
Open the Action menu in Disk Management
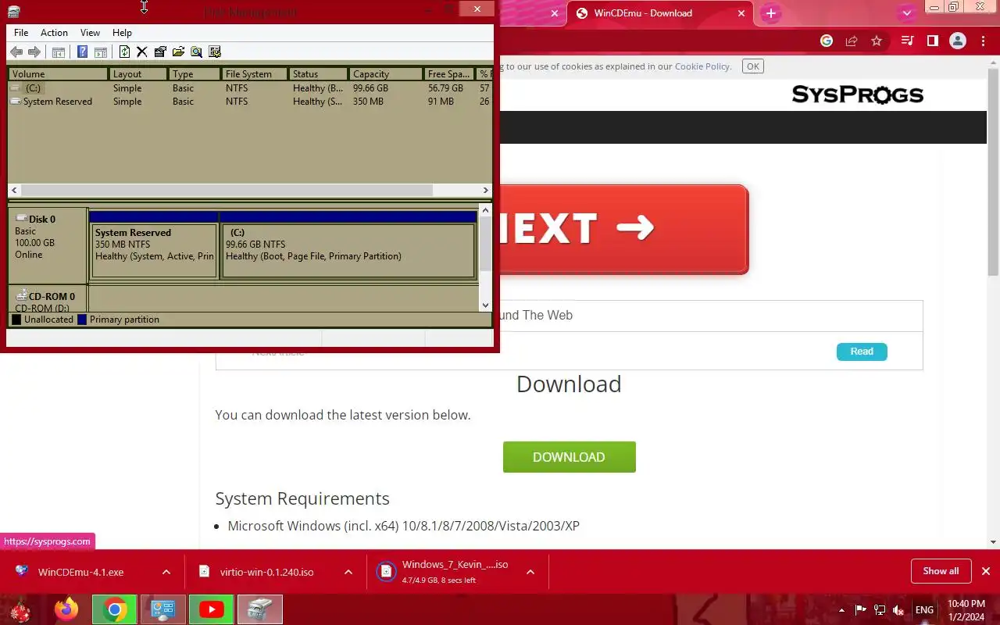click(x=54, y=33)
